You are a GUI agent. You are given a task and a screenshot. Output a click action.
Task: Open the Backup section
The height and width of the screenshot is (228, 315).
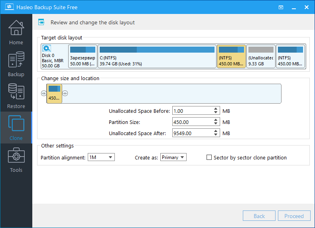(x=16, y=64)
